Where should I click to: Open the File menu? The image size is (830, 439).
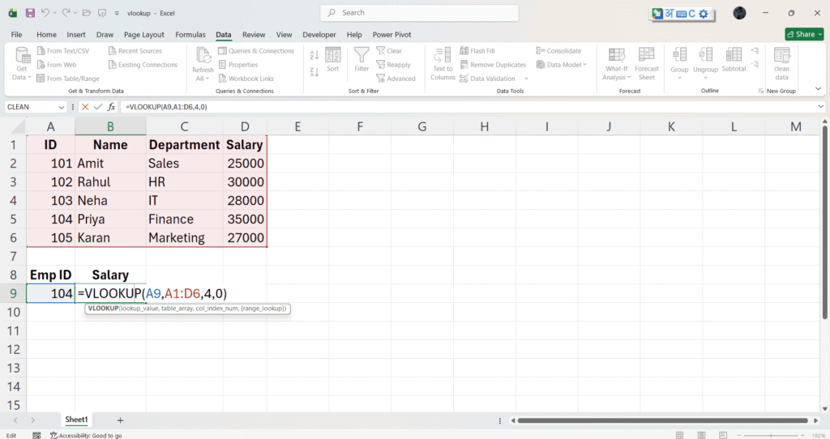coord(16,34)
